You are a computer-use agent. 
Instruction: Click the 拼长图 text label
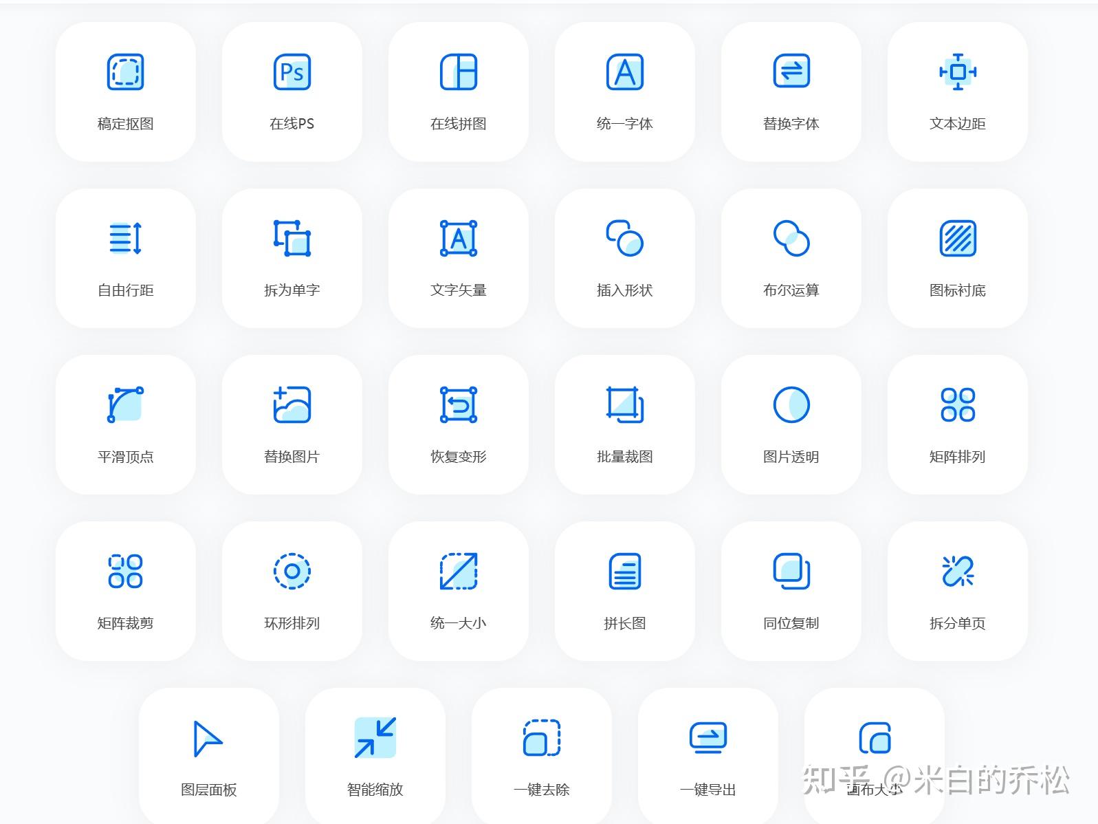[625, 623]
